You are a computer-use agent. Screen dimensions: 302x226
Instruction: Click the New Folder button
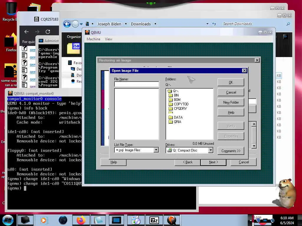(x=231, y=102)
